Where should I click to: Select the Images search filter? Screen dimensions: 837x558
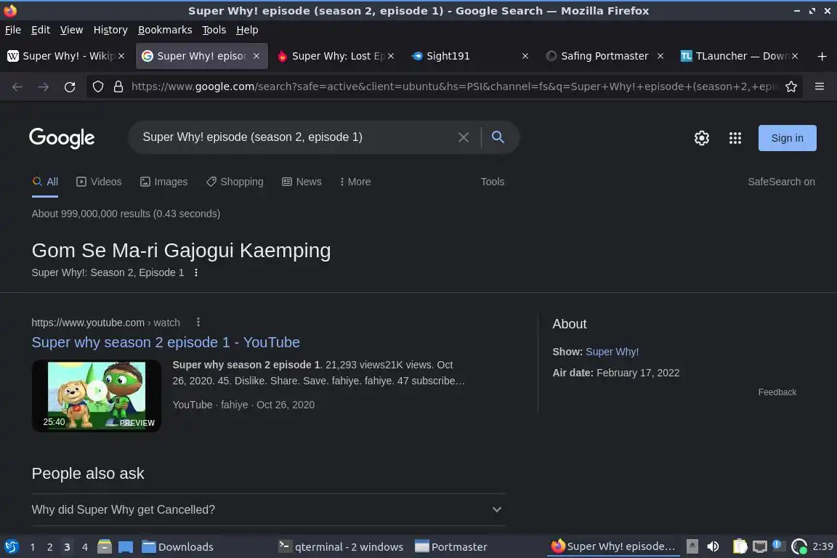(x=164, y=182)
